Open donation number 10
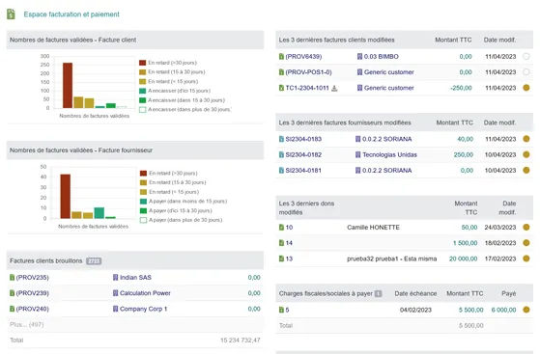540x354 pixels. [x=289, y=228]
